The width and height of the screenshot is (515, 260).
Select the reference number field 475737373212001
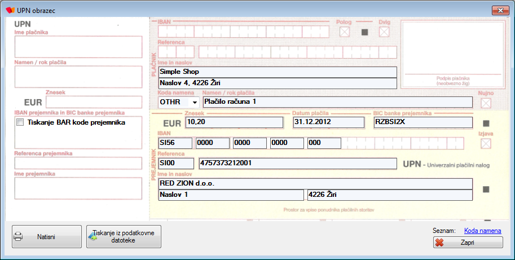pyautogui.click(x=297, y=164)
